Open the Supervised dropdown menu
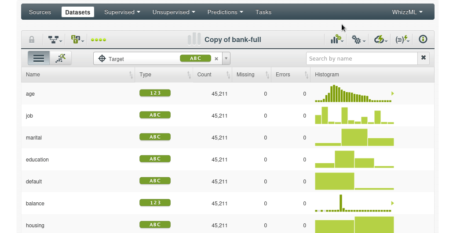The height and width of the screenshot is (233, 453). 122,12
